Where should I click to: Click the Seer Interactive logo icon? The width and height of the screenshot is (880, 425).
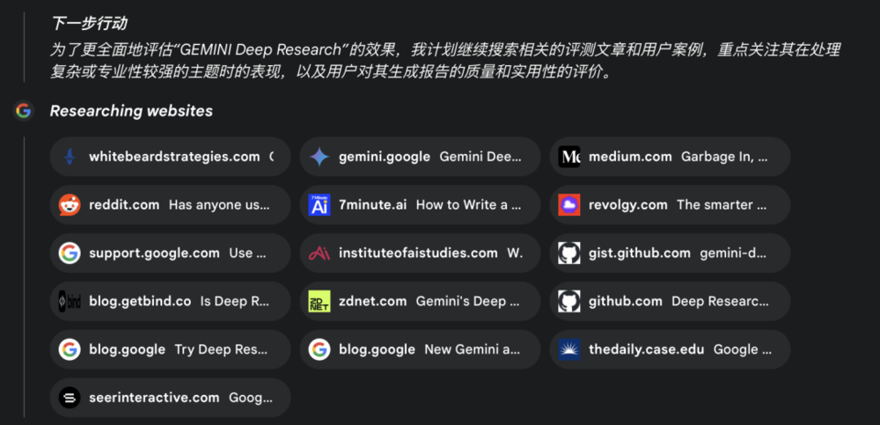tap(70, 398)
